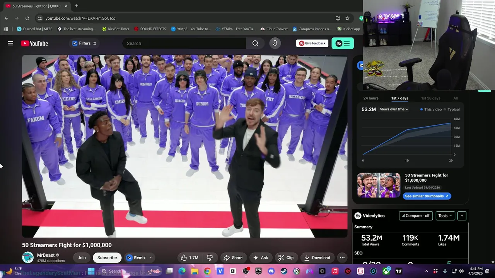Open the browser apps grid icon
495x278 pixels.
5,29
